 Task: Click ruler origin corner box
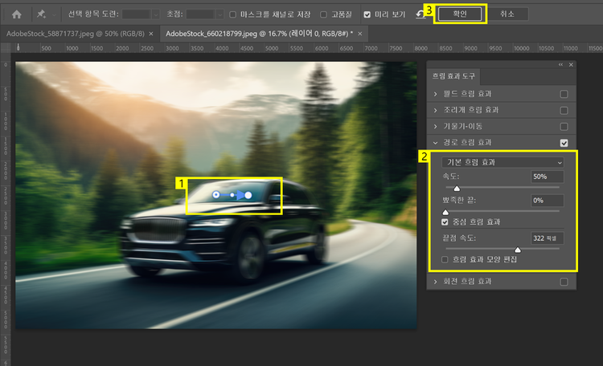pos(6,47)
